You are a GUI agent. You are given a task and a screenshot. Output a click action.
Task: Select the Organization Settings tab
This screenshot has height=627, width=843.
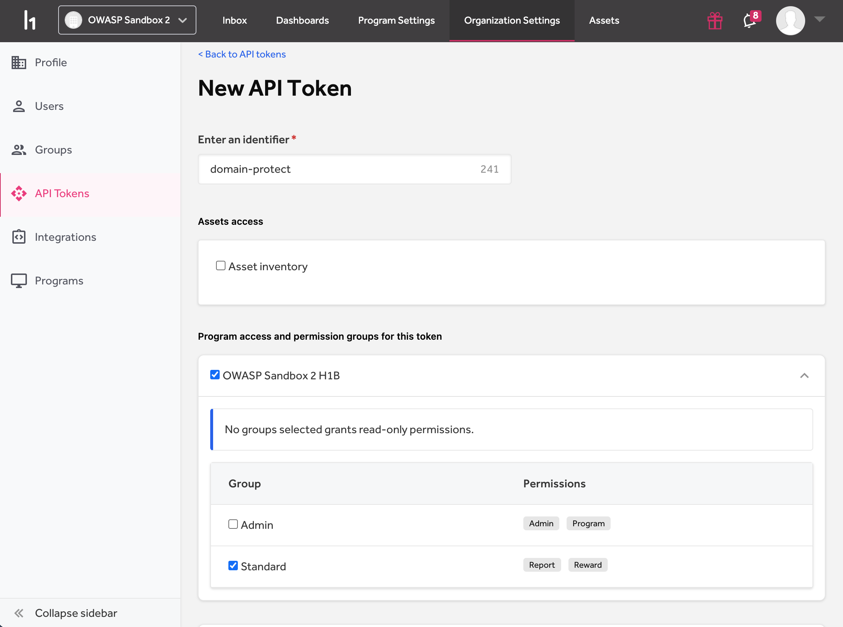click(x=512, y=20)
